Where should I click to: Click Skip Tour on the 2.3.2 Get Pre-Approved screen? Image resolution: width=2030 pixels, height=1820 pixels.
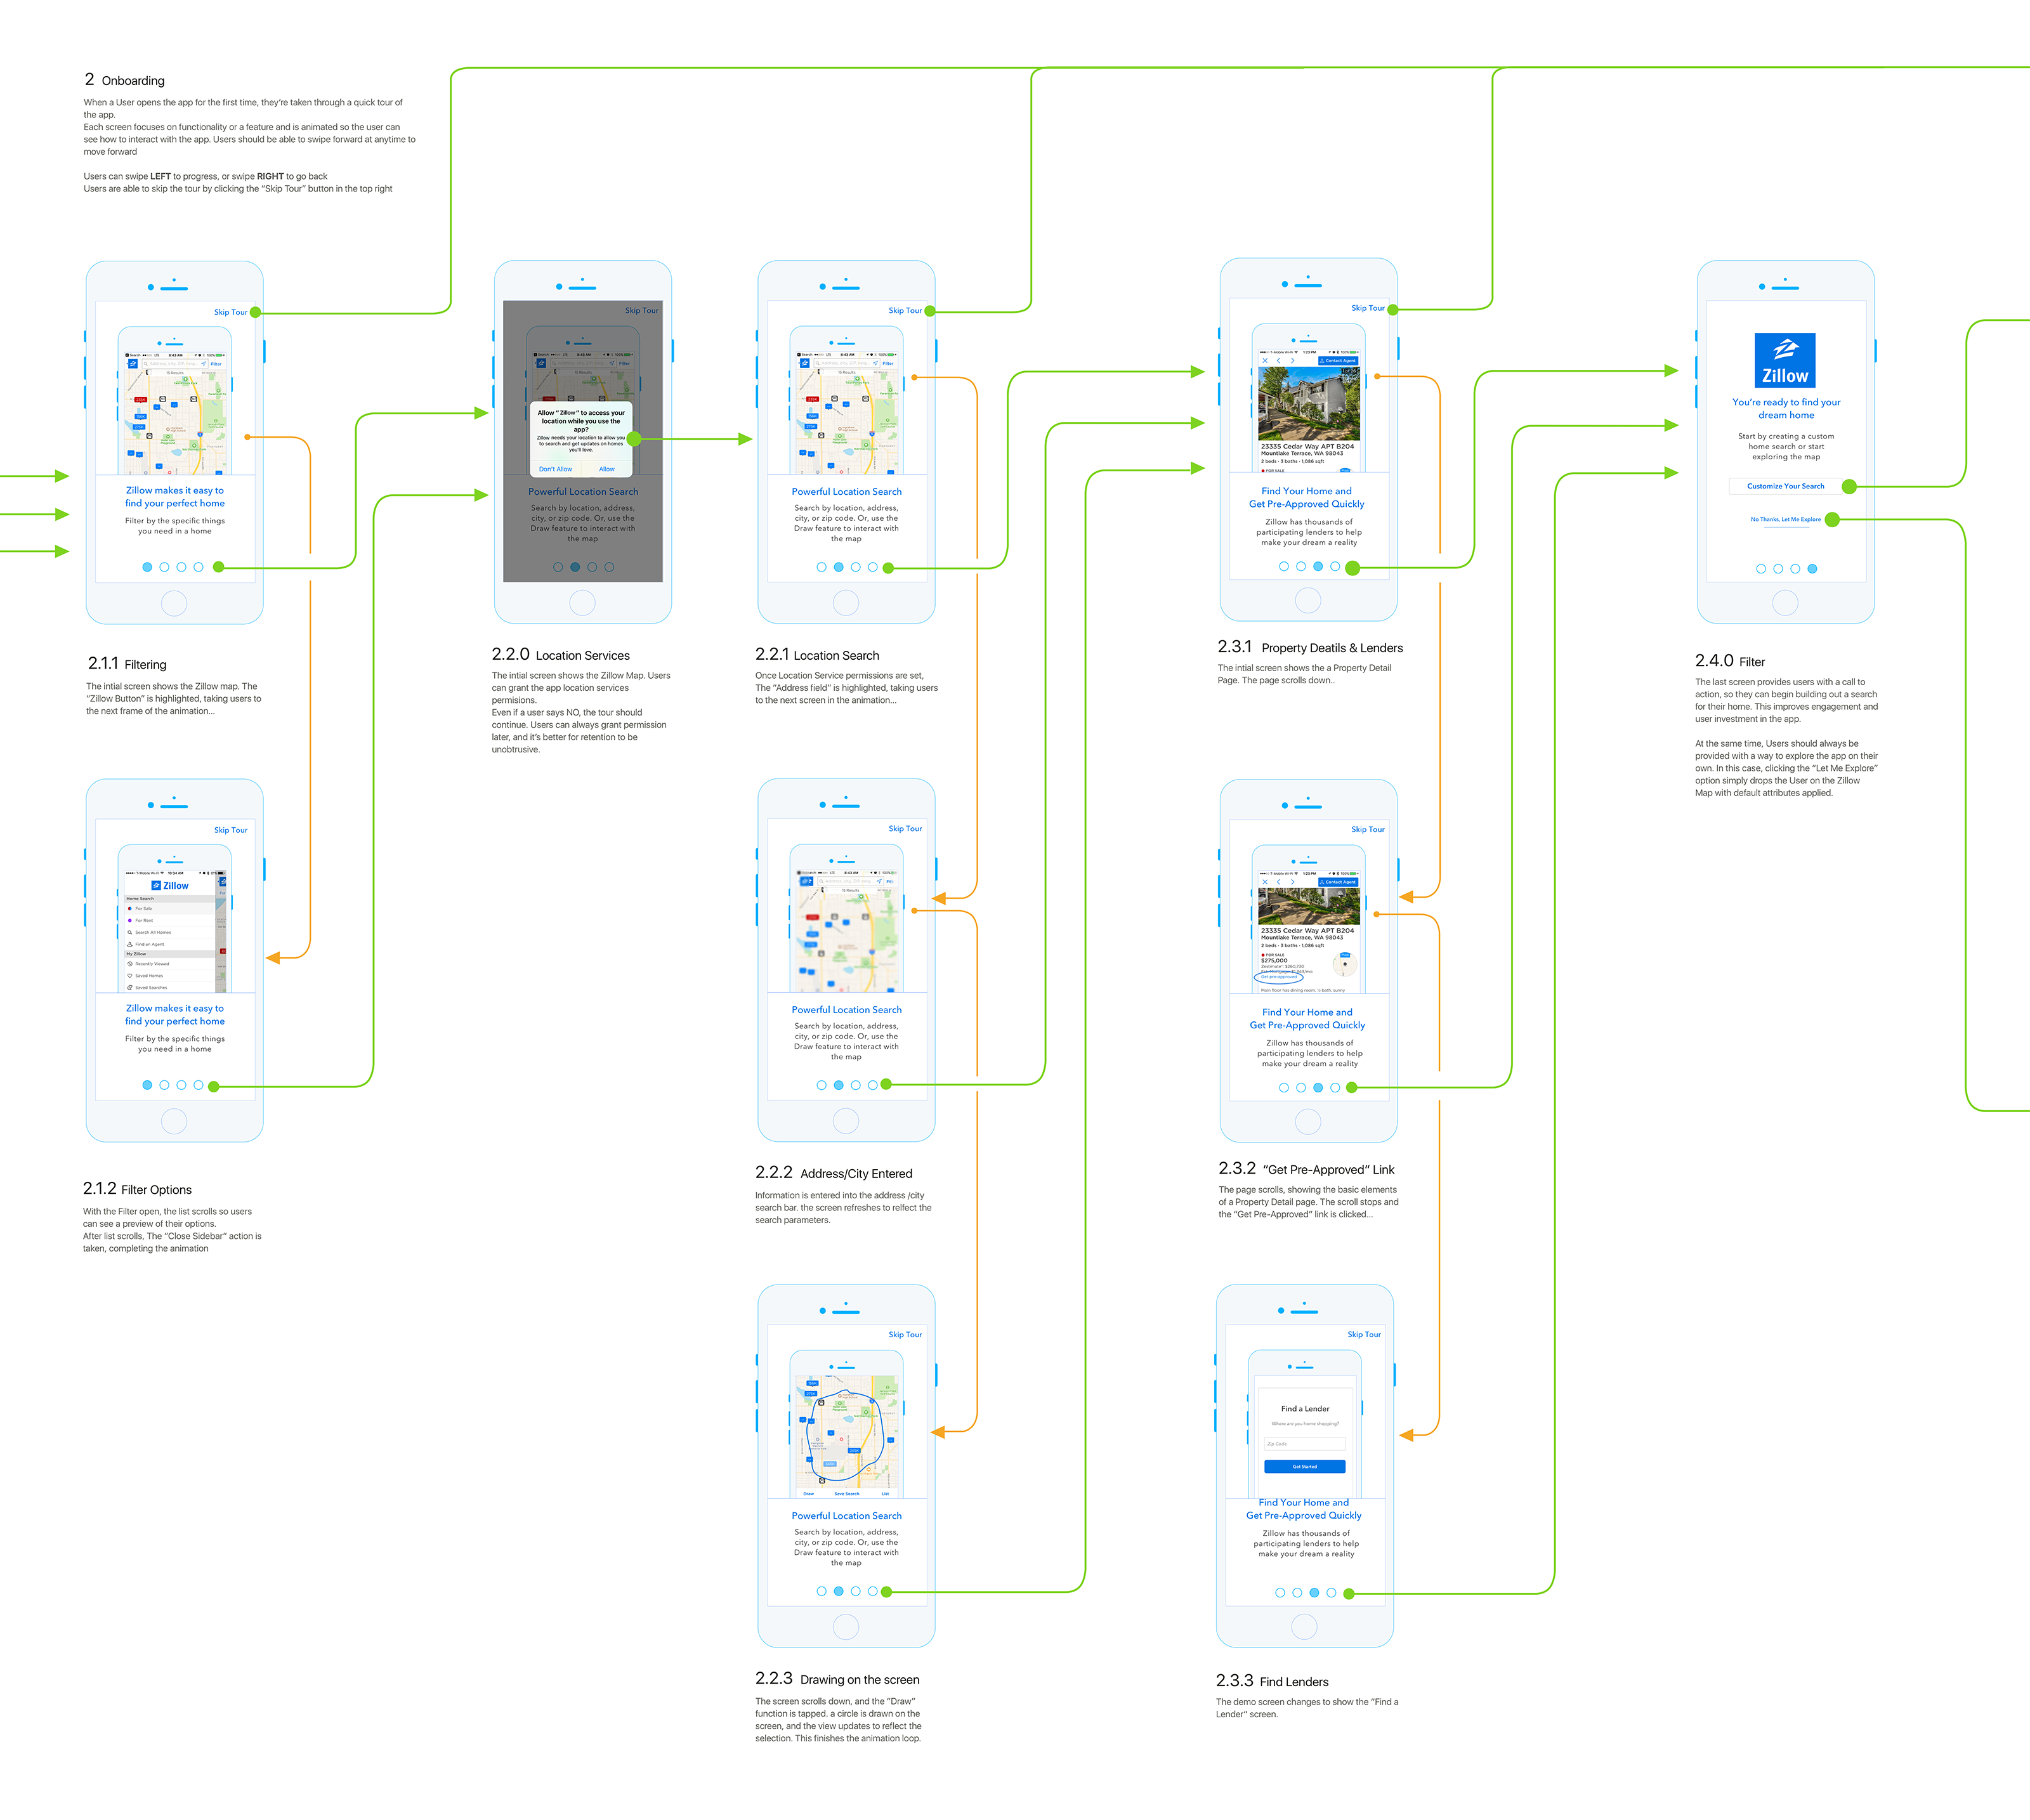click(x=1367, y=829)
